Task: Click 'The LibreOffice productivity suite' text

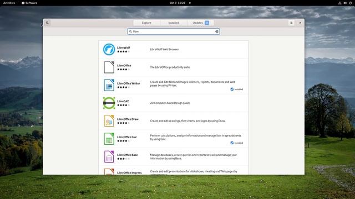Action: coord(170,67)
